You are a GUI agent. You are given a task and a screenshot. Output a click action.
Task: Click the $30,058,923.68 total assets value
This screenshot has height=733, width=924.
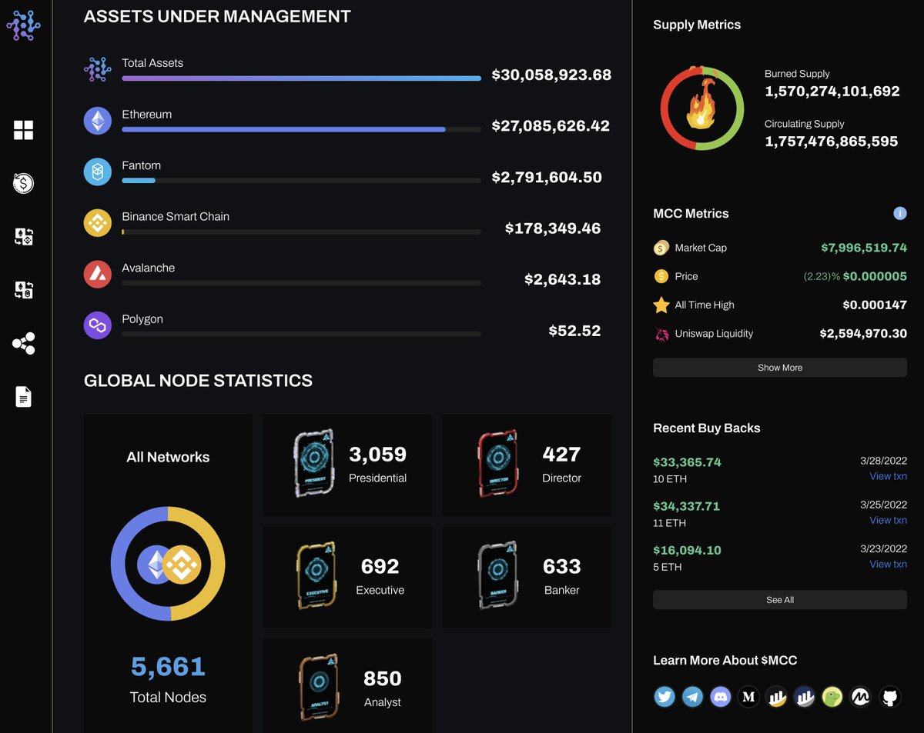[551, 75]
